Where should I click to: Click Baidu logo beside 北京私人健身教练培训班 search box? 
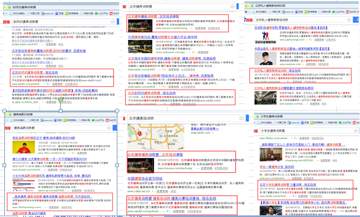248,20
